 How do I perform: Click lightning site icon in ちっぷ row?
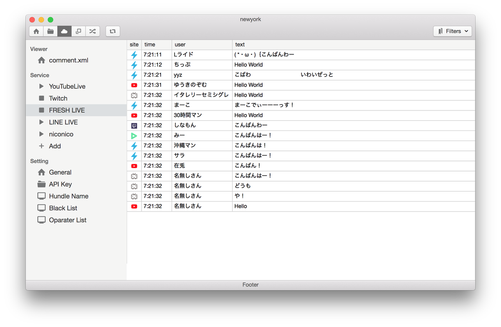pos(134,65)
